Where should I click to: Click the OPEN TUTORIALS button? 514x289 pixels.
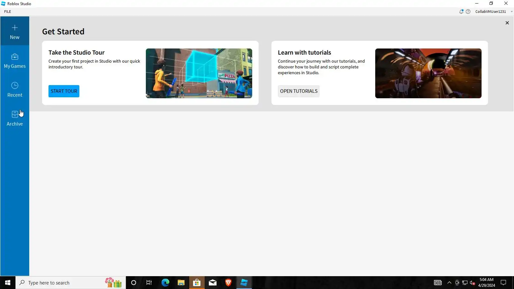[299, 91]
